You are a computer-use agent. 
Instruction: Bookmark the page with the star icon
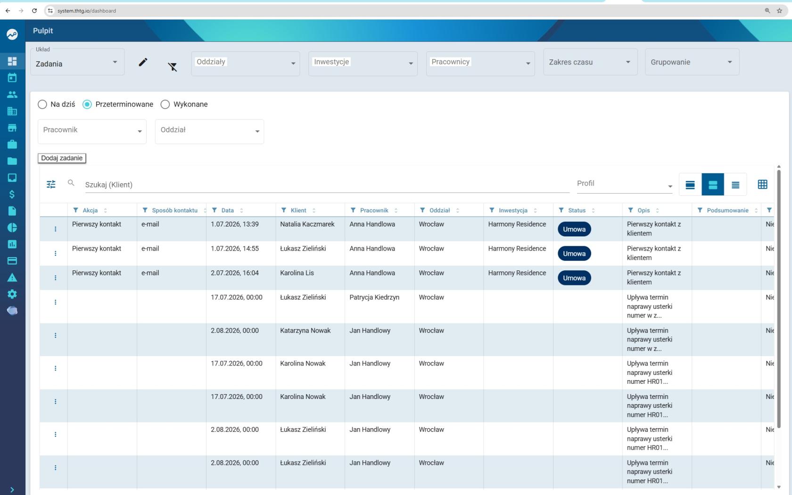coord(780,10)
